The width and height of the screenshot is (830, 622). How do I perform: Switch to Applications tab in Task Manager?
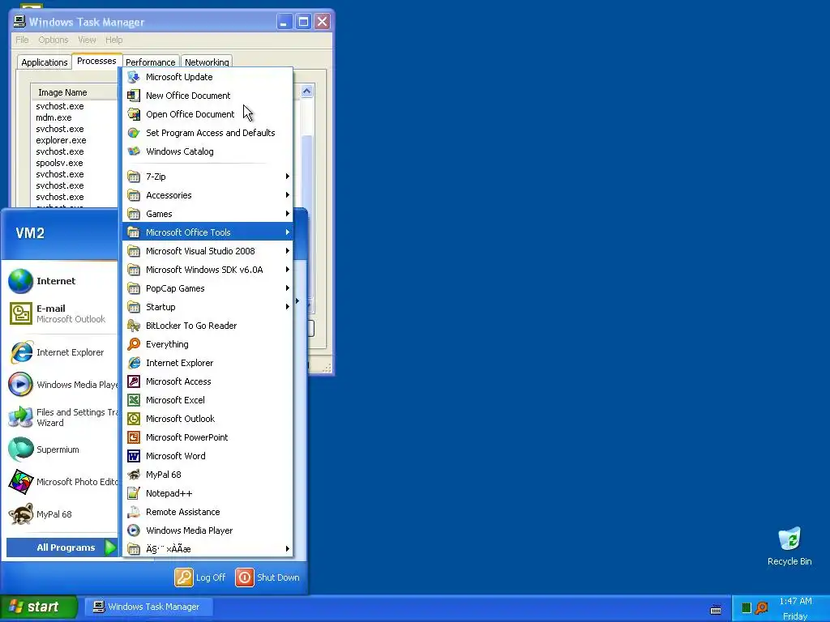click(45, 62)
